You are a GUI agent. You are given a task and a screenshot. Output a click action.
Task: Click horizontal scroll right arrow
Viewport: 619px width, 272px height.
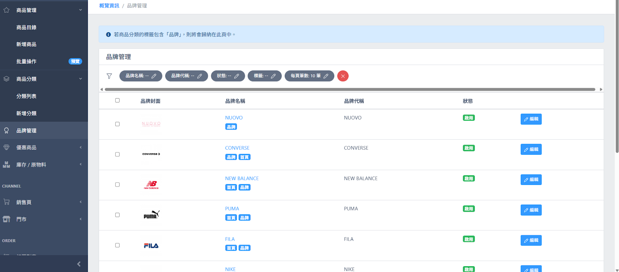[x=601, y=89]
